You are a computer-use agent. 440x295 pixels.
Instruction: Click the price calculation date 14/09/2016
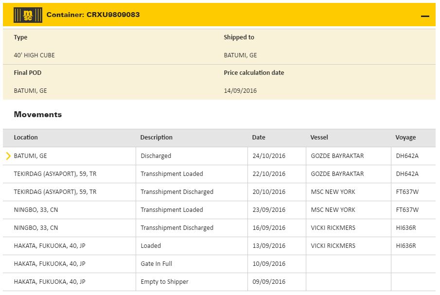click(x=240, y=91)
